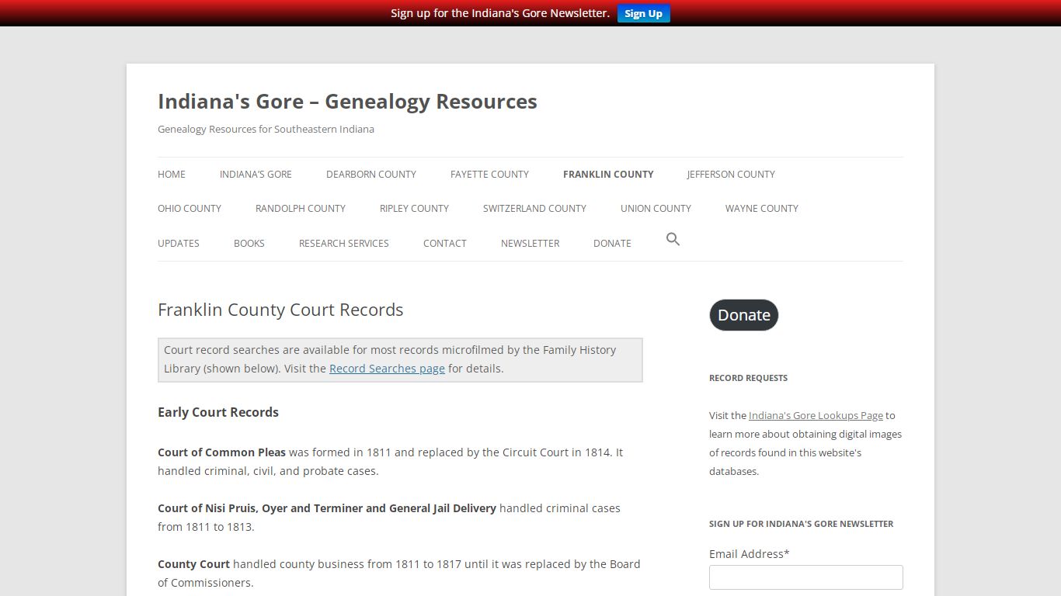Select SWITZERLAND COUNTY in navigation
1061x596 pixels.
(534, 209)
